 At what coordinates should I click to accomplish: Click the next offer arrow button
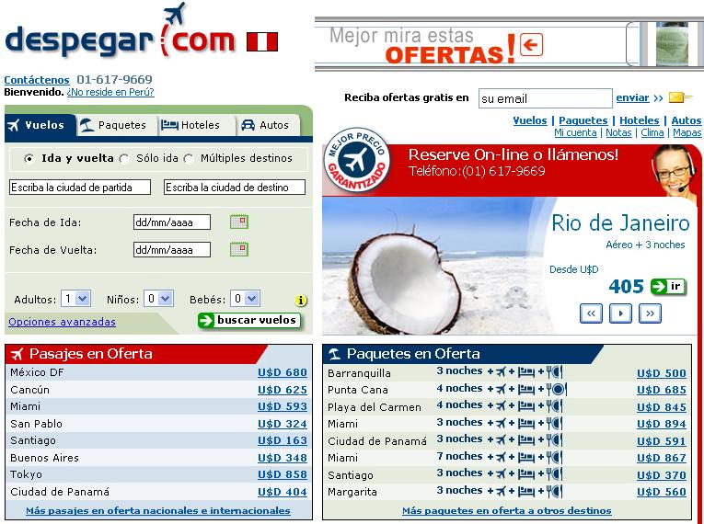pyautogui.click(x=650, y=313)
